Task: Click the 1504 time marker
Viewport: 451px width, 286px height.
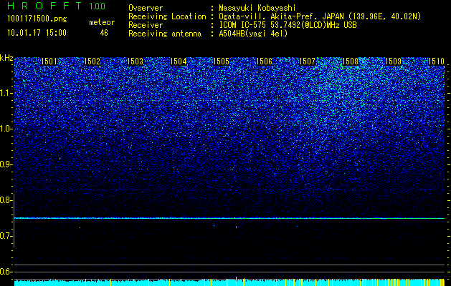Action: point(178,61)
